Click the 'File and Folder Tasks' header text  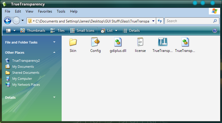pos(21,42)
